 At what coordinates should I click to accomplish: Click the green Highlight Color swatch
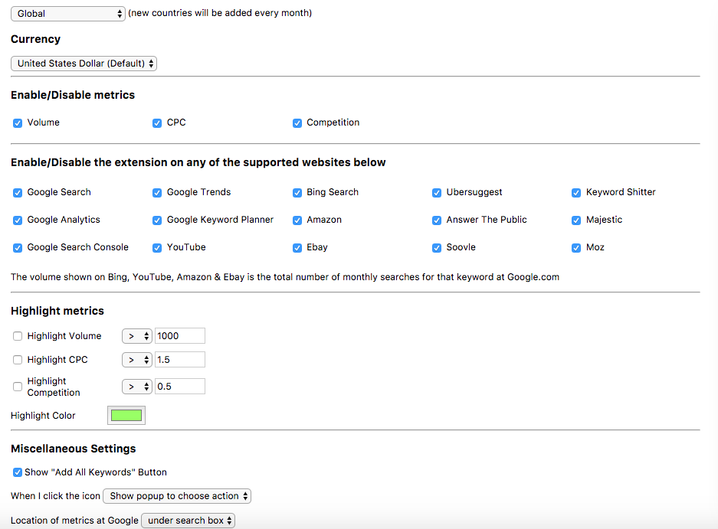[126, 416]
